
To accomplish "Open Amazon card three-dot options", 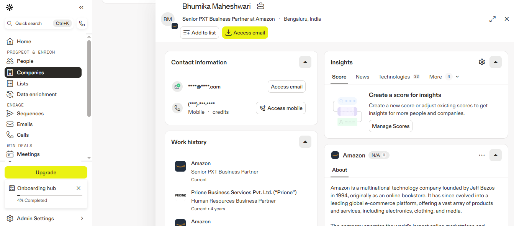I will pyautogui.click(x=482, y=155).
